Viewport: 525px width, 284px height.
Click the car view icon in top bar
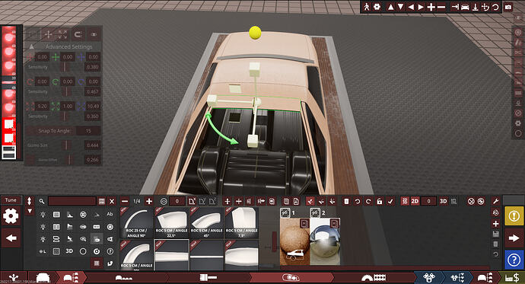tap(465, 7)
